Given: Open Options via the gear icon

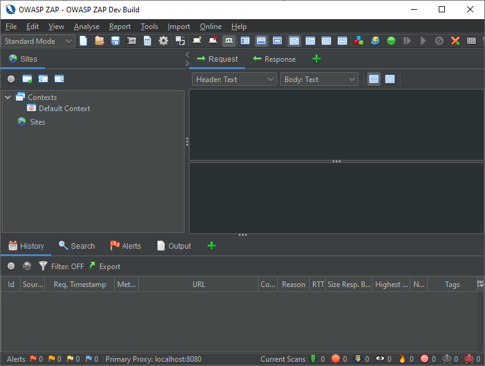Looking at the screenshot, I should pos(164,41).
